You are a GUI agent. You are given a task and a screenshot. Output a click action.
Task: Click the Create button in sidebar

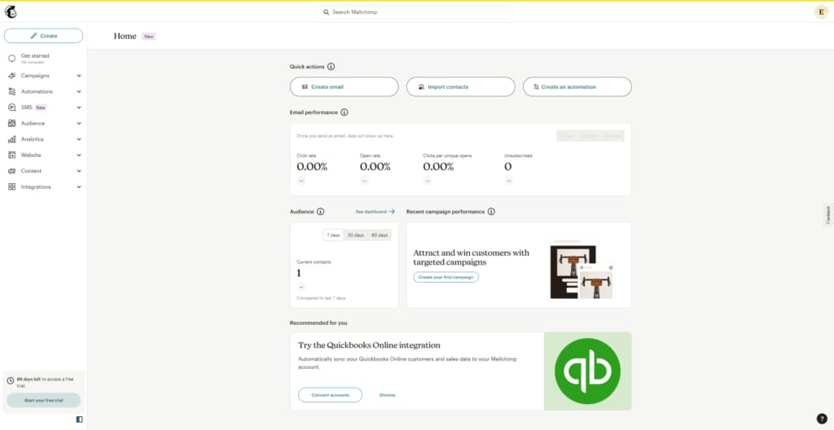(x=44, y=36)
